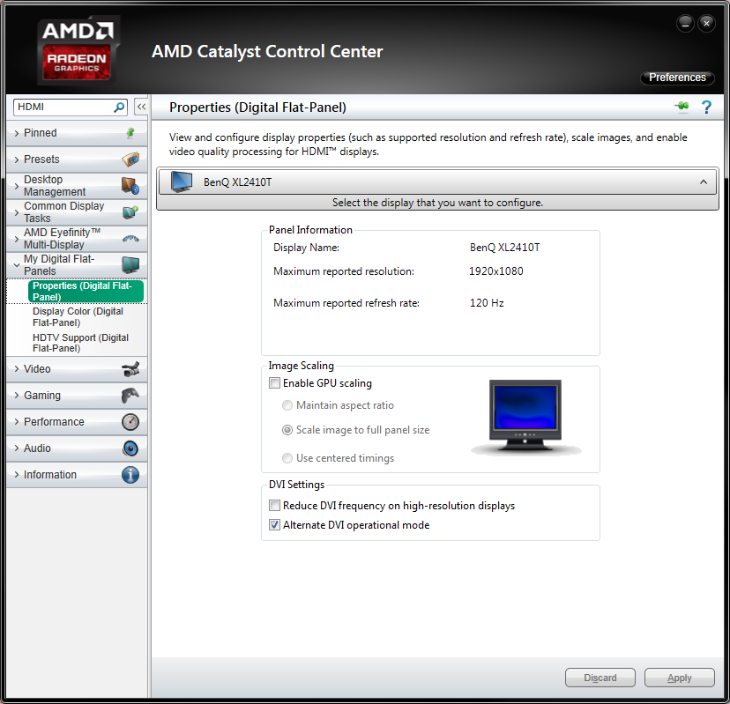730x704 pixels.
Task: Click the Common Display Tasks icon
Action: coord(130,212)
